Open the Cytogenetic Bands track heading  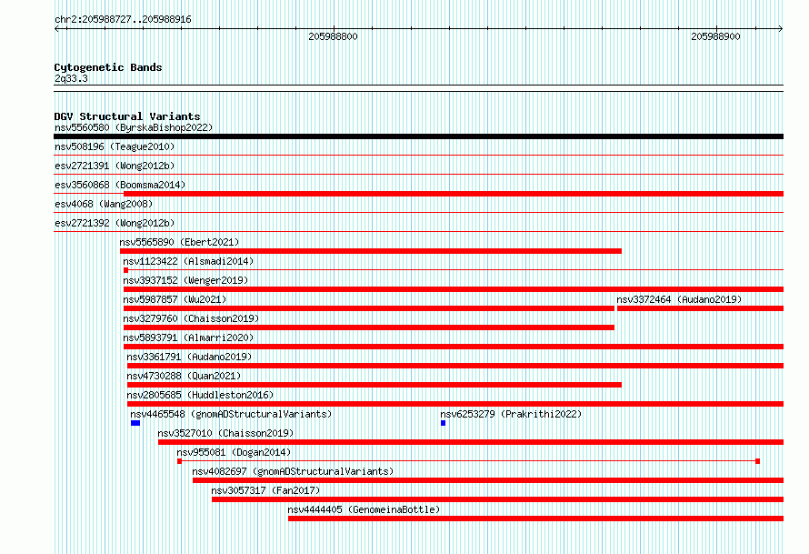[108, 67]
